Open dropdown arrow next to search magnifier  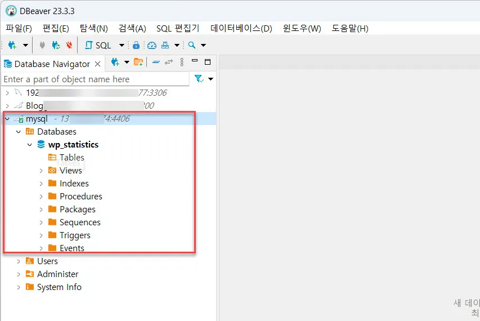click(203, 45)
